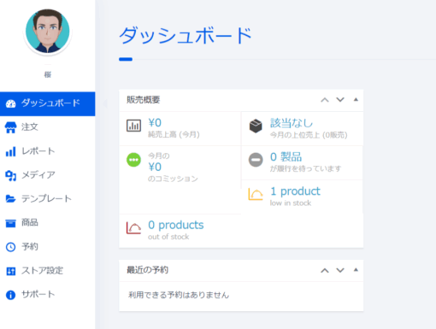Image resolution: width=436 pixels, height=329 pixels.
Task: Open ストア設定 store settings menu item
Action: click(48, 271)
